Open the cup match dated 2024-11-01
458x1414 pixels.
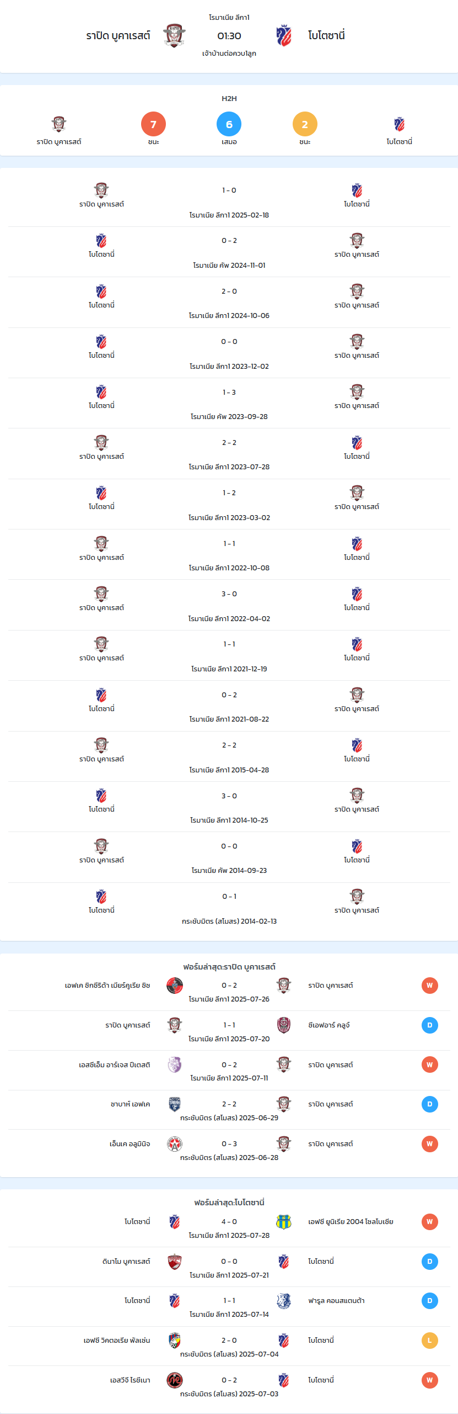click(229, 252)
